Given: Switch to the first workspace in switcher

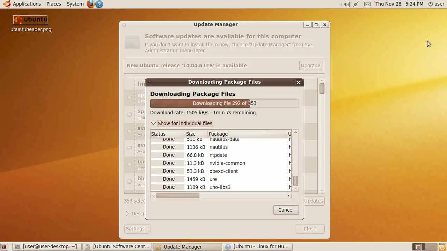Looking at the screenshot, I should pyautogui.click(x=418, y=247).
